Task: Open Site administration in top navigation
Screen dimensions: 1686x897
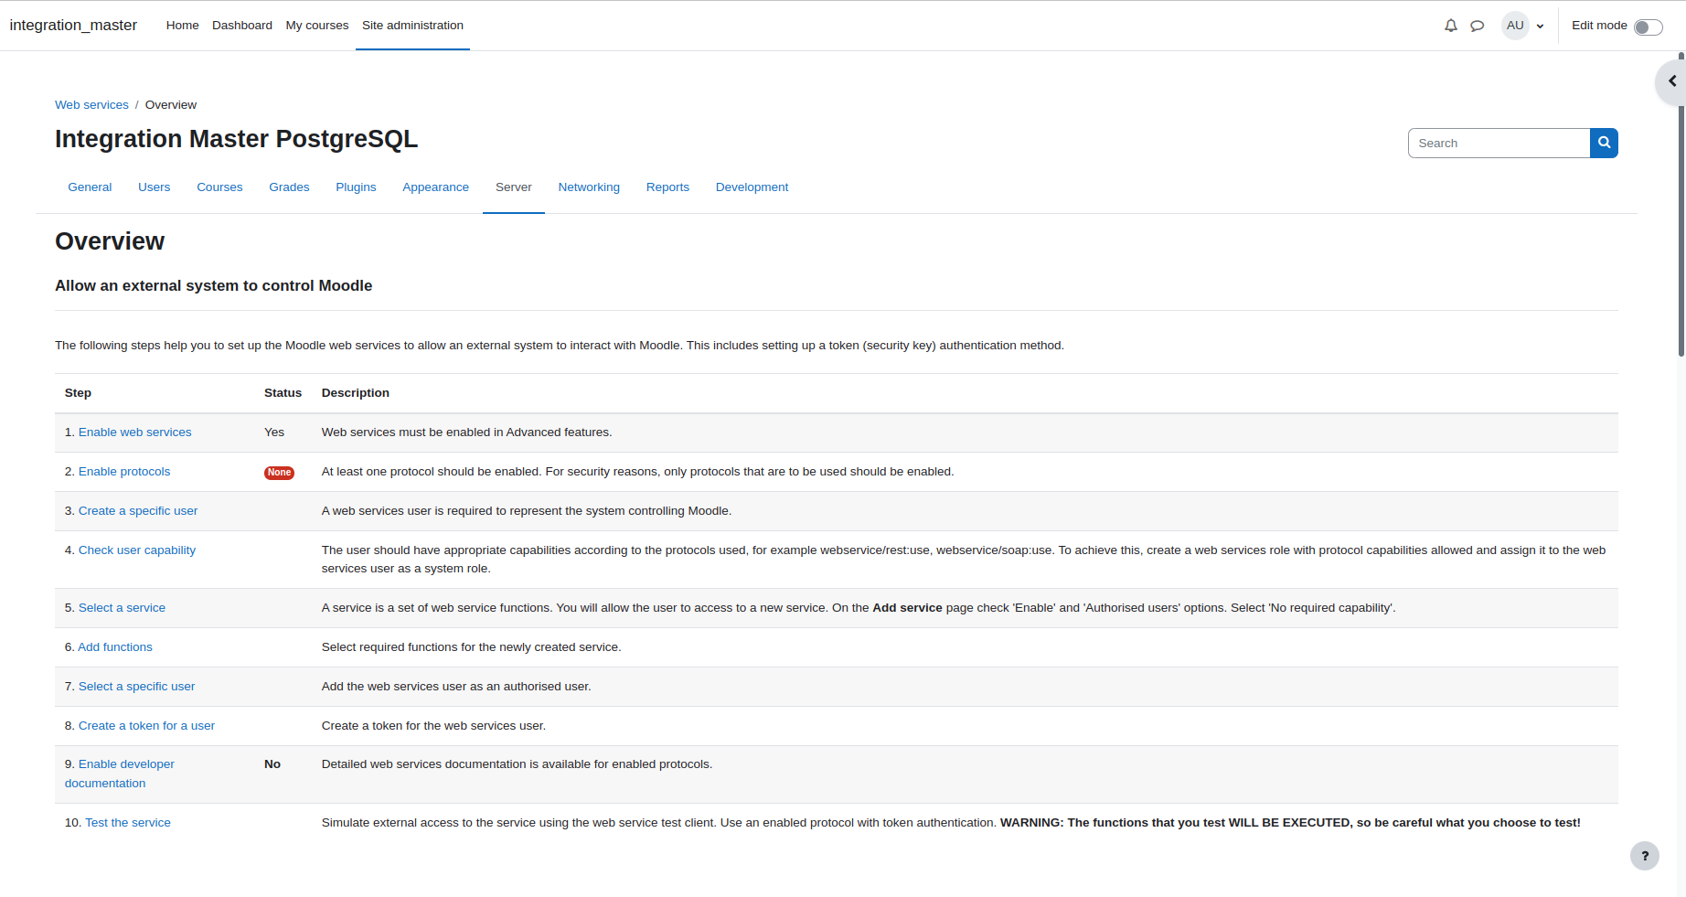Action: (412, 26)
